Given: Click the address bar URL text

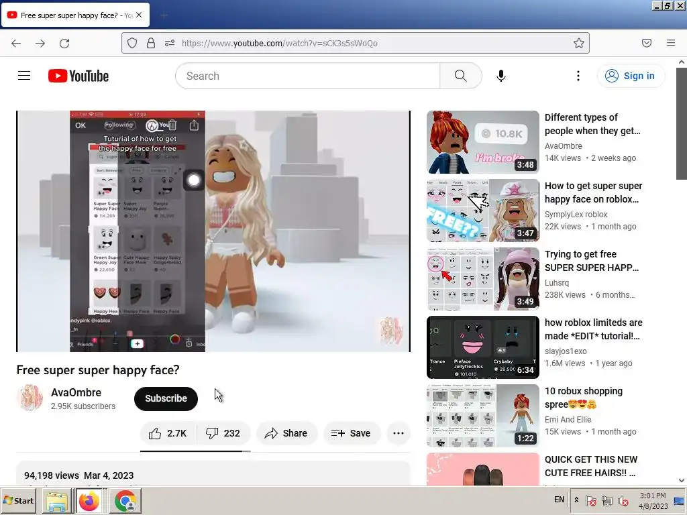Looking at the screenshot, I should 280,43.
